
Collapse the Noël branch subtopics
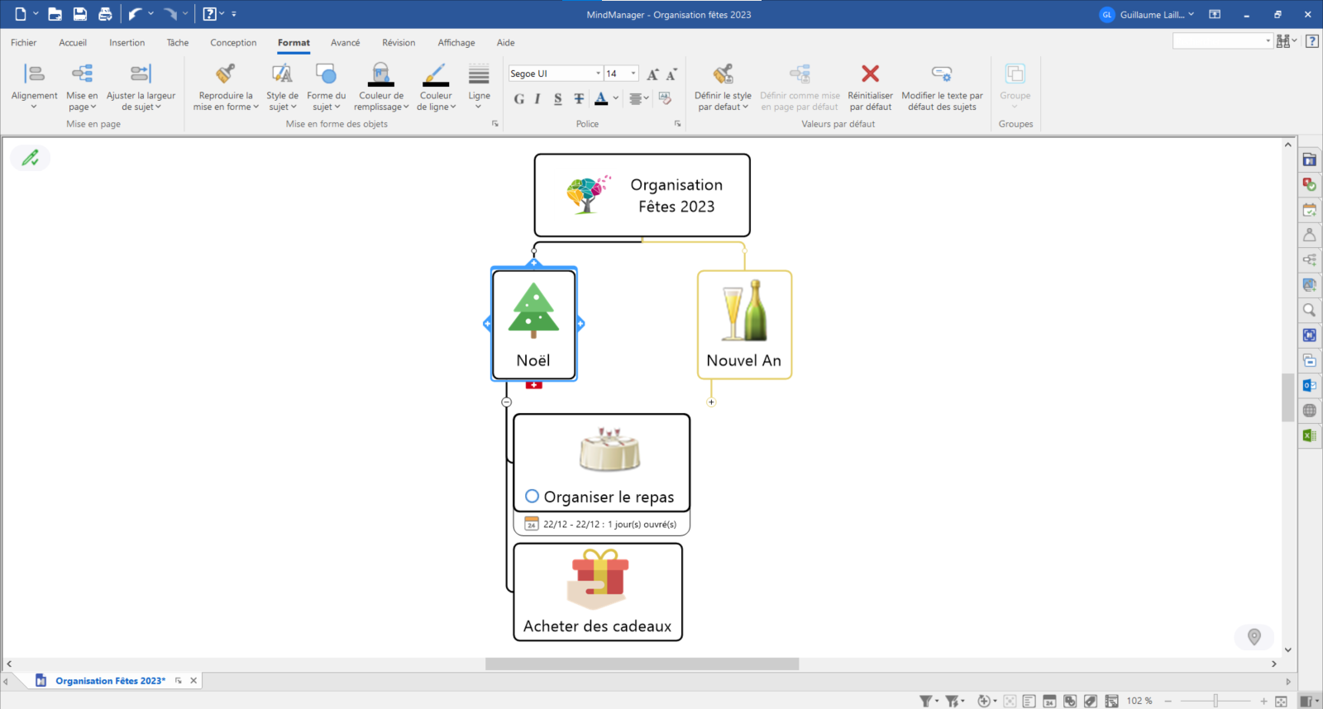506,402
